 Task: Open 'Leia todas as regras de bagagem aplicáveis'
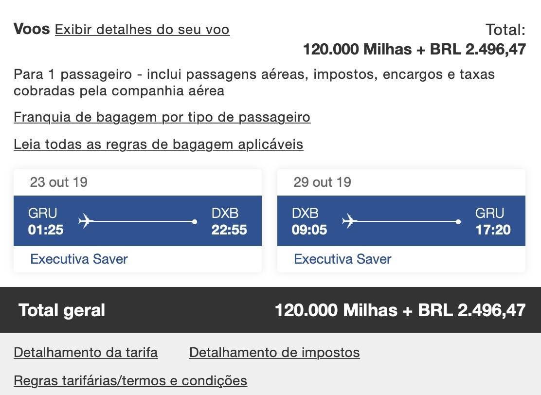pos(159,144)
